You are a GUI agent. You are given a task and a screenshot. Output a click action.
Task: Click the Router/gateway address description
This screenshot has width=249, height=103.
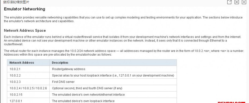[x=69, y=69]
